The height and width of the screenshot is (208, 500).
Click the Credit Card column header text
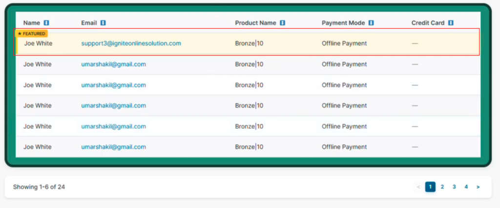click(428, 23)
